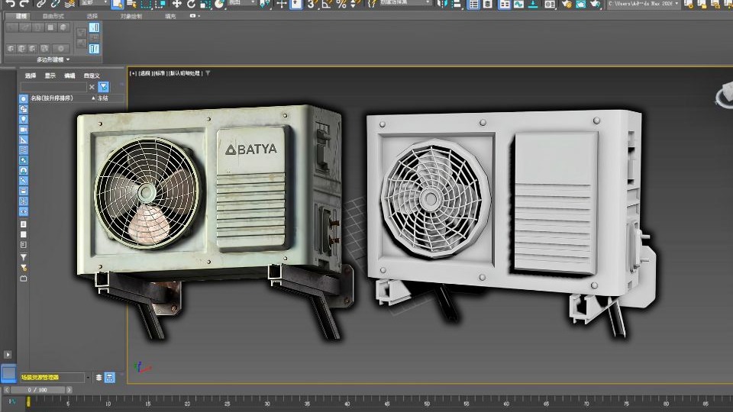Click the Render Production teapot icon
Screen dimensions: 733x412
click(595, 4)
